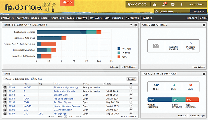This screenshot has width=208, height=120.
Task: Open row icon for job 30264
Action: [4, 99]
